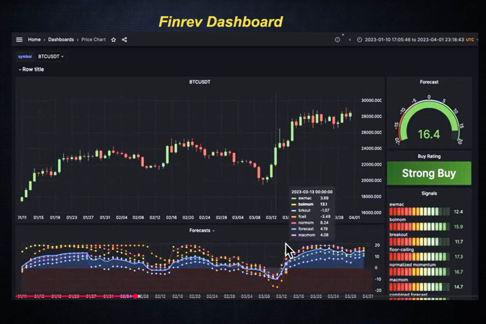Select Price Chart in the breadcrumb
486x324 pixels.
point(93,40)
